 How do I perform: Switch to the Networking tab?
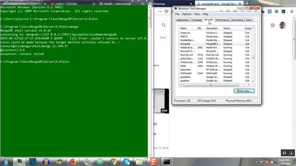(237, 20)
